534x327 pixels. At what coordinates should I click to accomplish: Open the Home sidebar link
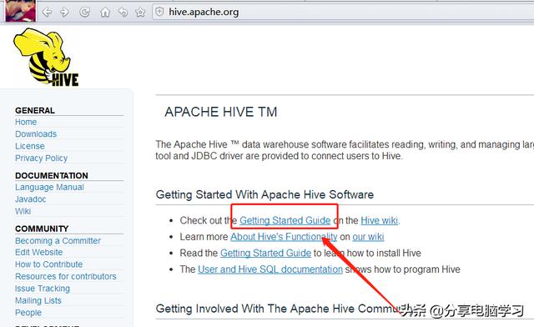click(x=26, y=122)
